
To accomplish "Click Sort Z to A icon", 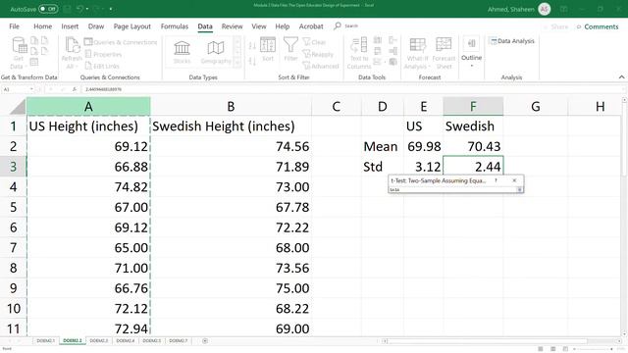I will coord(252,61).
